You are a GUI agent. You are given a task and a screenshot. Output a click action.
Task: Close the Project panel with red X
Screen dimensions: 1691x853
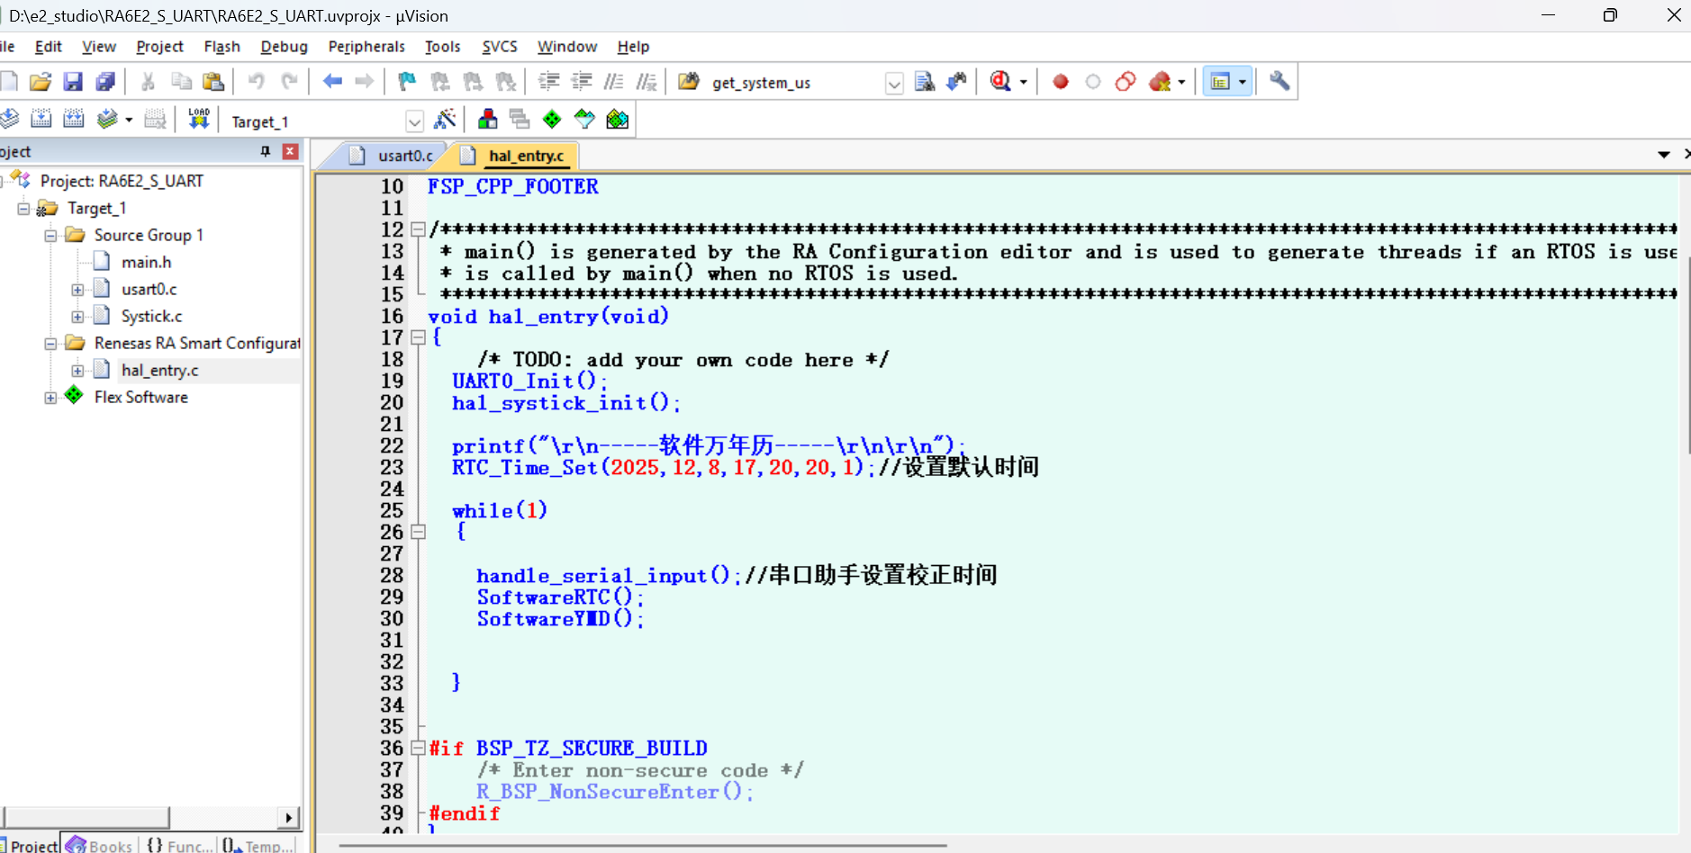click(x=290, y=151)
